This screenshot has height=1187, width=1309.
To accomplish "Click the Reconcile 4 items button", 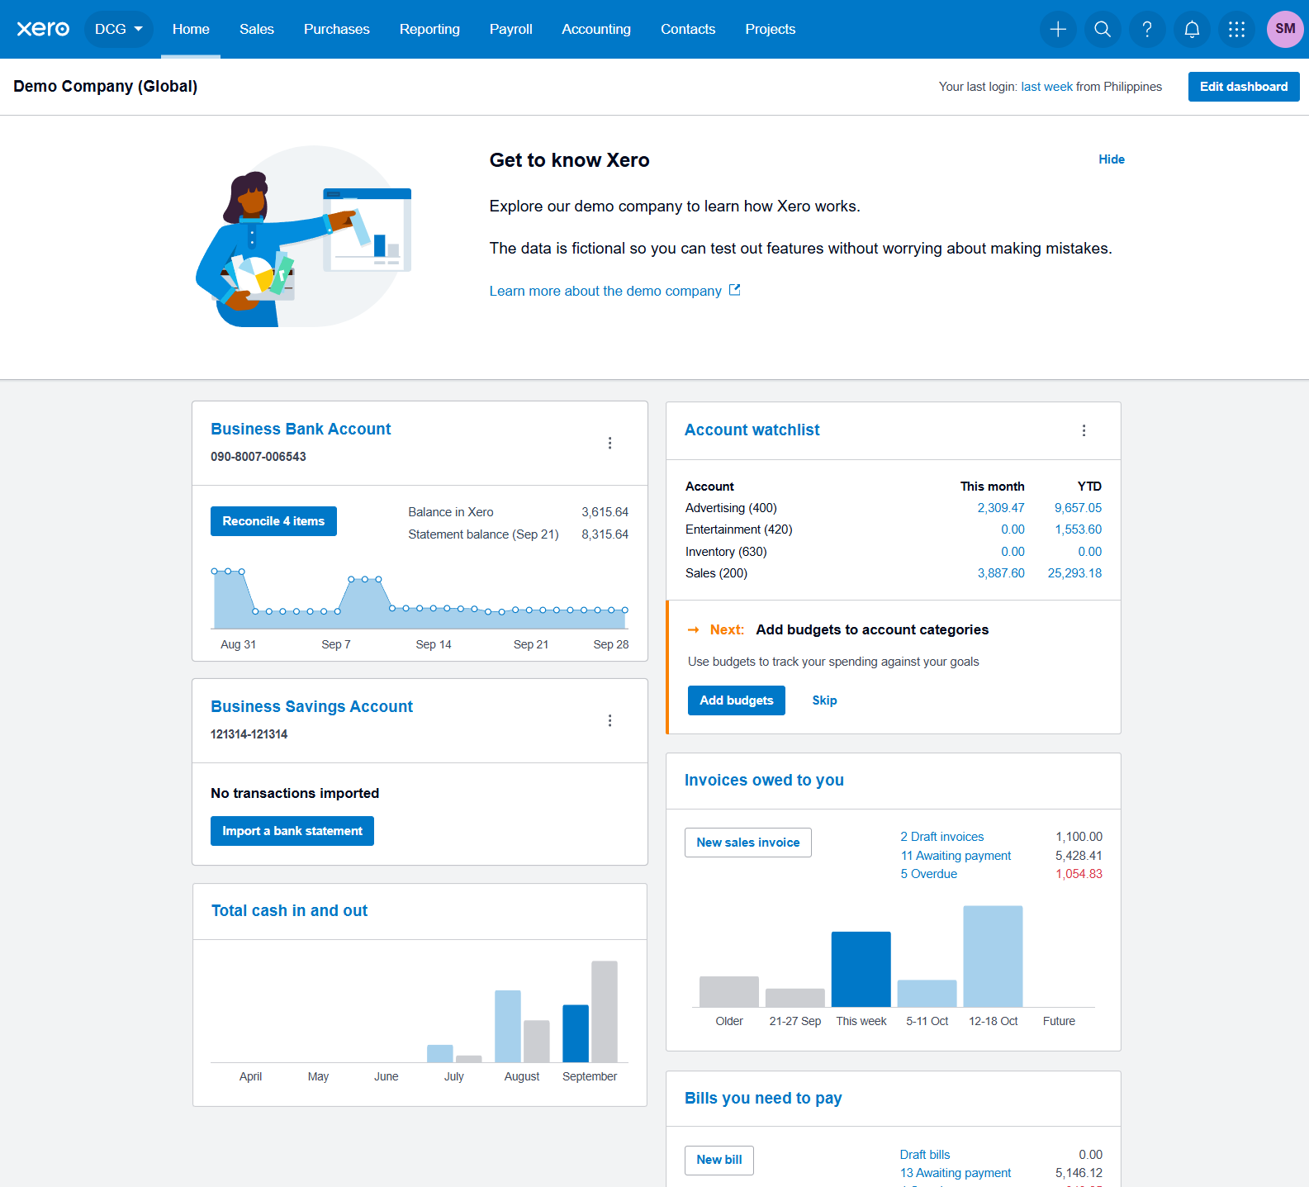I will click(273, 521).
